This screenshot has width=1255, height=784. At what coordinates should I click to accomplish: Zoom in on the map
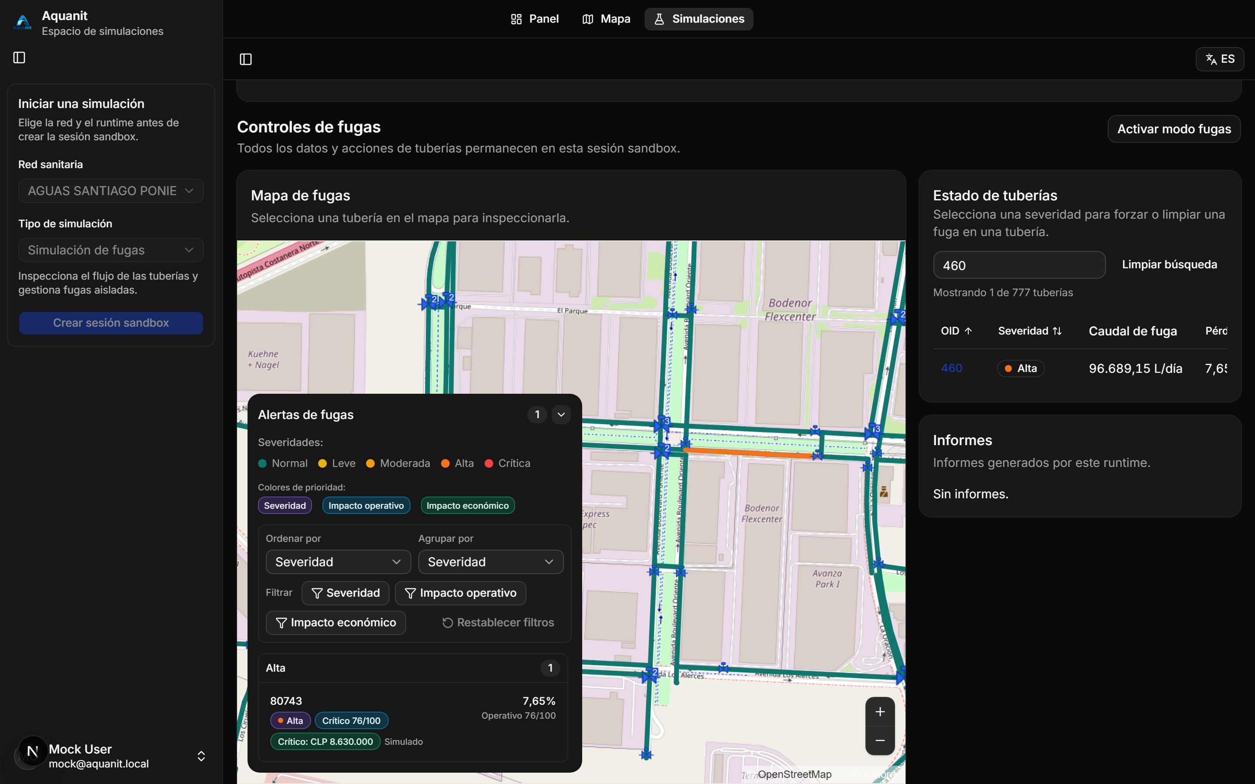click(x=879, y=712)
